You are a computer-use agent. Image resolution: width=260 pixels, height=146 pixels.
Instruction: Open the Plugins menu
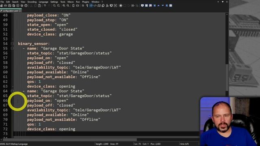86,2
